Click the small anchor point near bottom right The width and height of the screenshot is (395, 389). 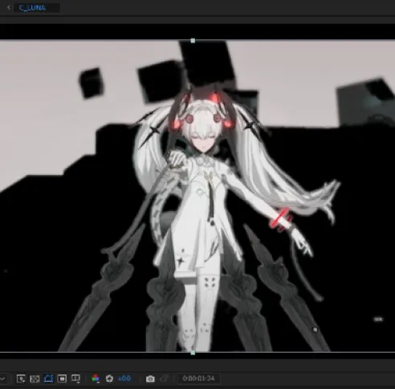point(315,330)
